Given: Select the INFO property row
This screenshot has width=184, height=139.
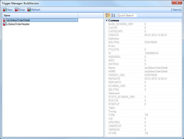Looking at the screenshot, I should 143,61.
